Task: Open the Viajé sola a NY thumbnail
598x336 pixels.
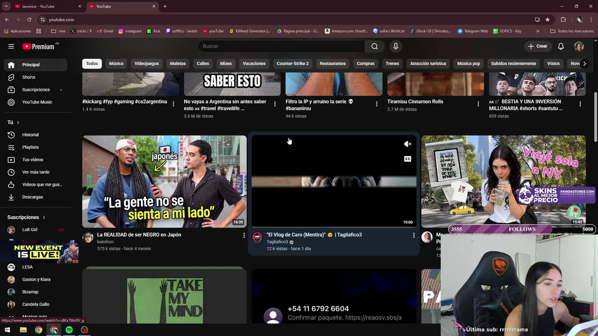Action: tap(503, 181)
